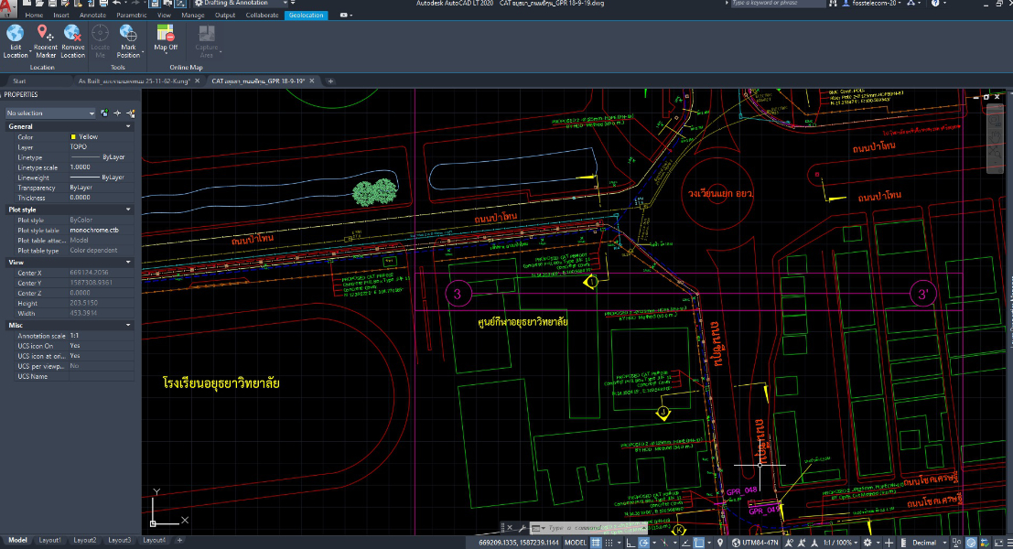Open the Insert ribbon tab
Viewport: 1013px width, 549px height.
click(61, 15)
